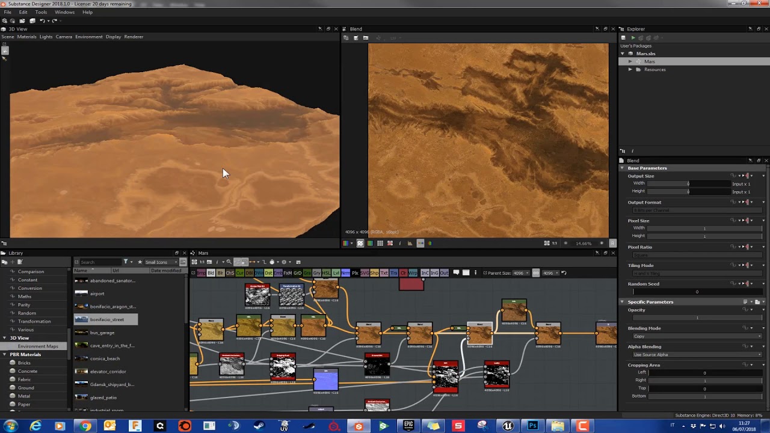Select the Ground category in Library
Screen dimensions: 770x433
pos(26,388)
